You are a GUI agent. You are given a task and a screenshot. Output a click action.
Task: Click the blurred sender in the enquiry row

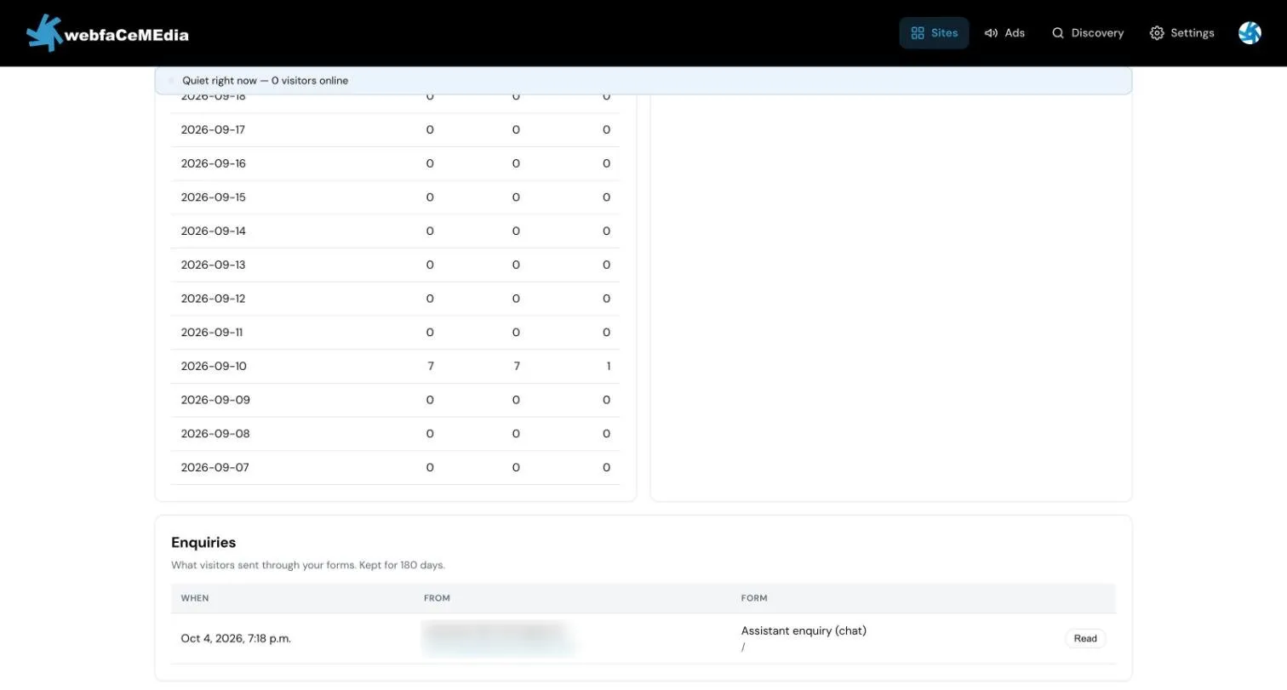pyautogui.click(x=498, y=638)
